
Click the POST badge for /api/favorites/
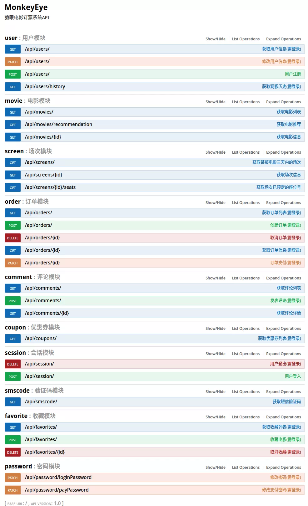pos(13,440)
